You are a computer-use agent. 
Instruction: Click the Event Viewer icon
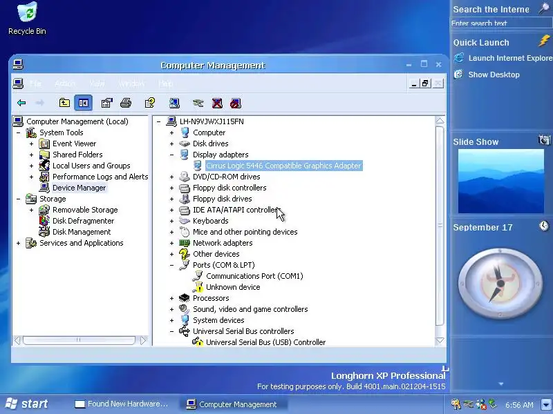pos(44,144)
